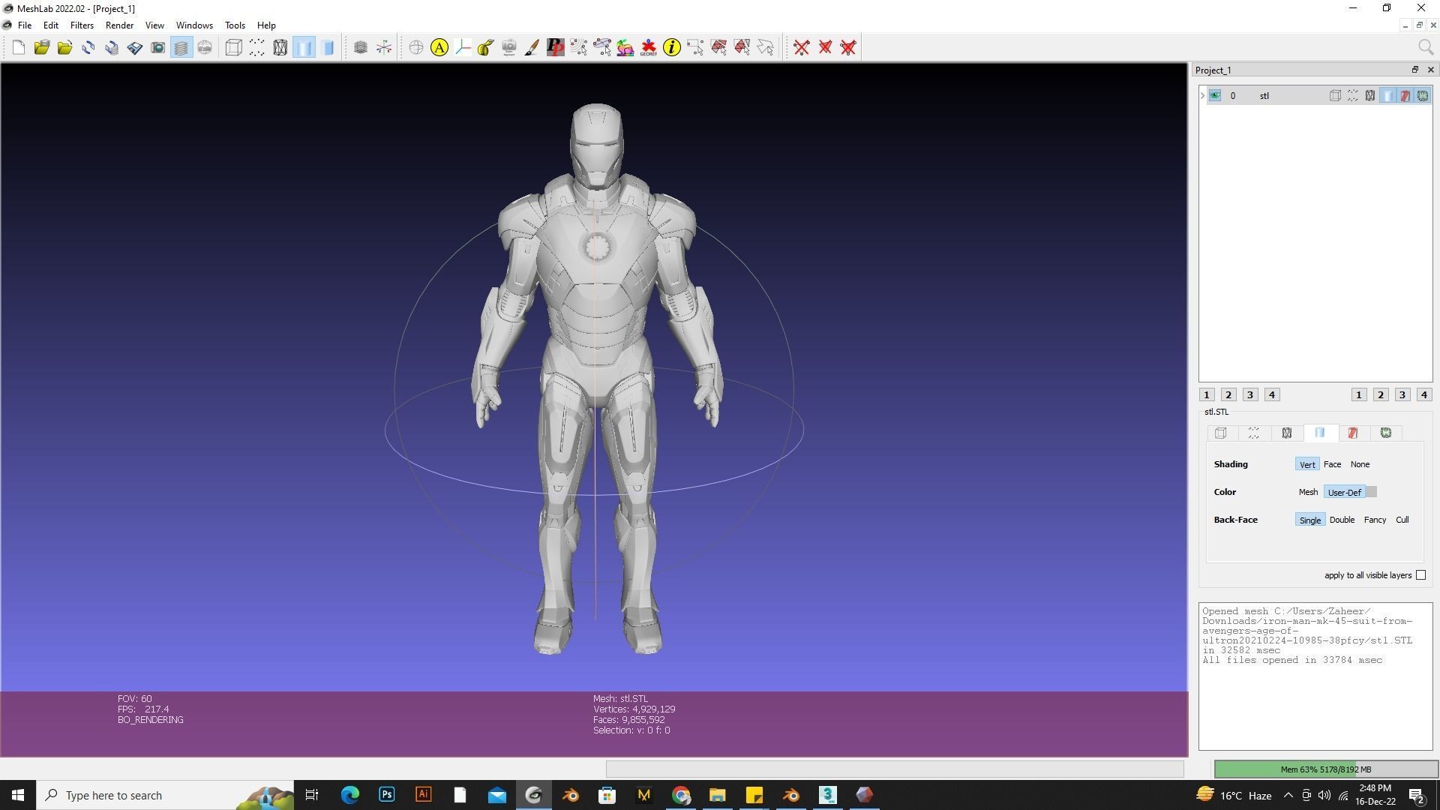Click the gray layer-stack toolbar icon
This screenshot has height=810, width=1440.
361,48
